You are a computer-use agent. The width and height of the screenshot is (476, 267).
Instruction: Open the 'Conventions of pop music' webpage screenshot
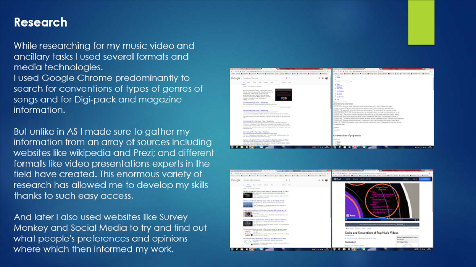(383, 108)
